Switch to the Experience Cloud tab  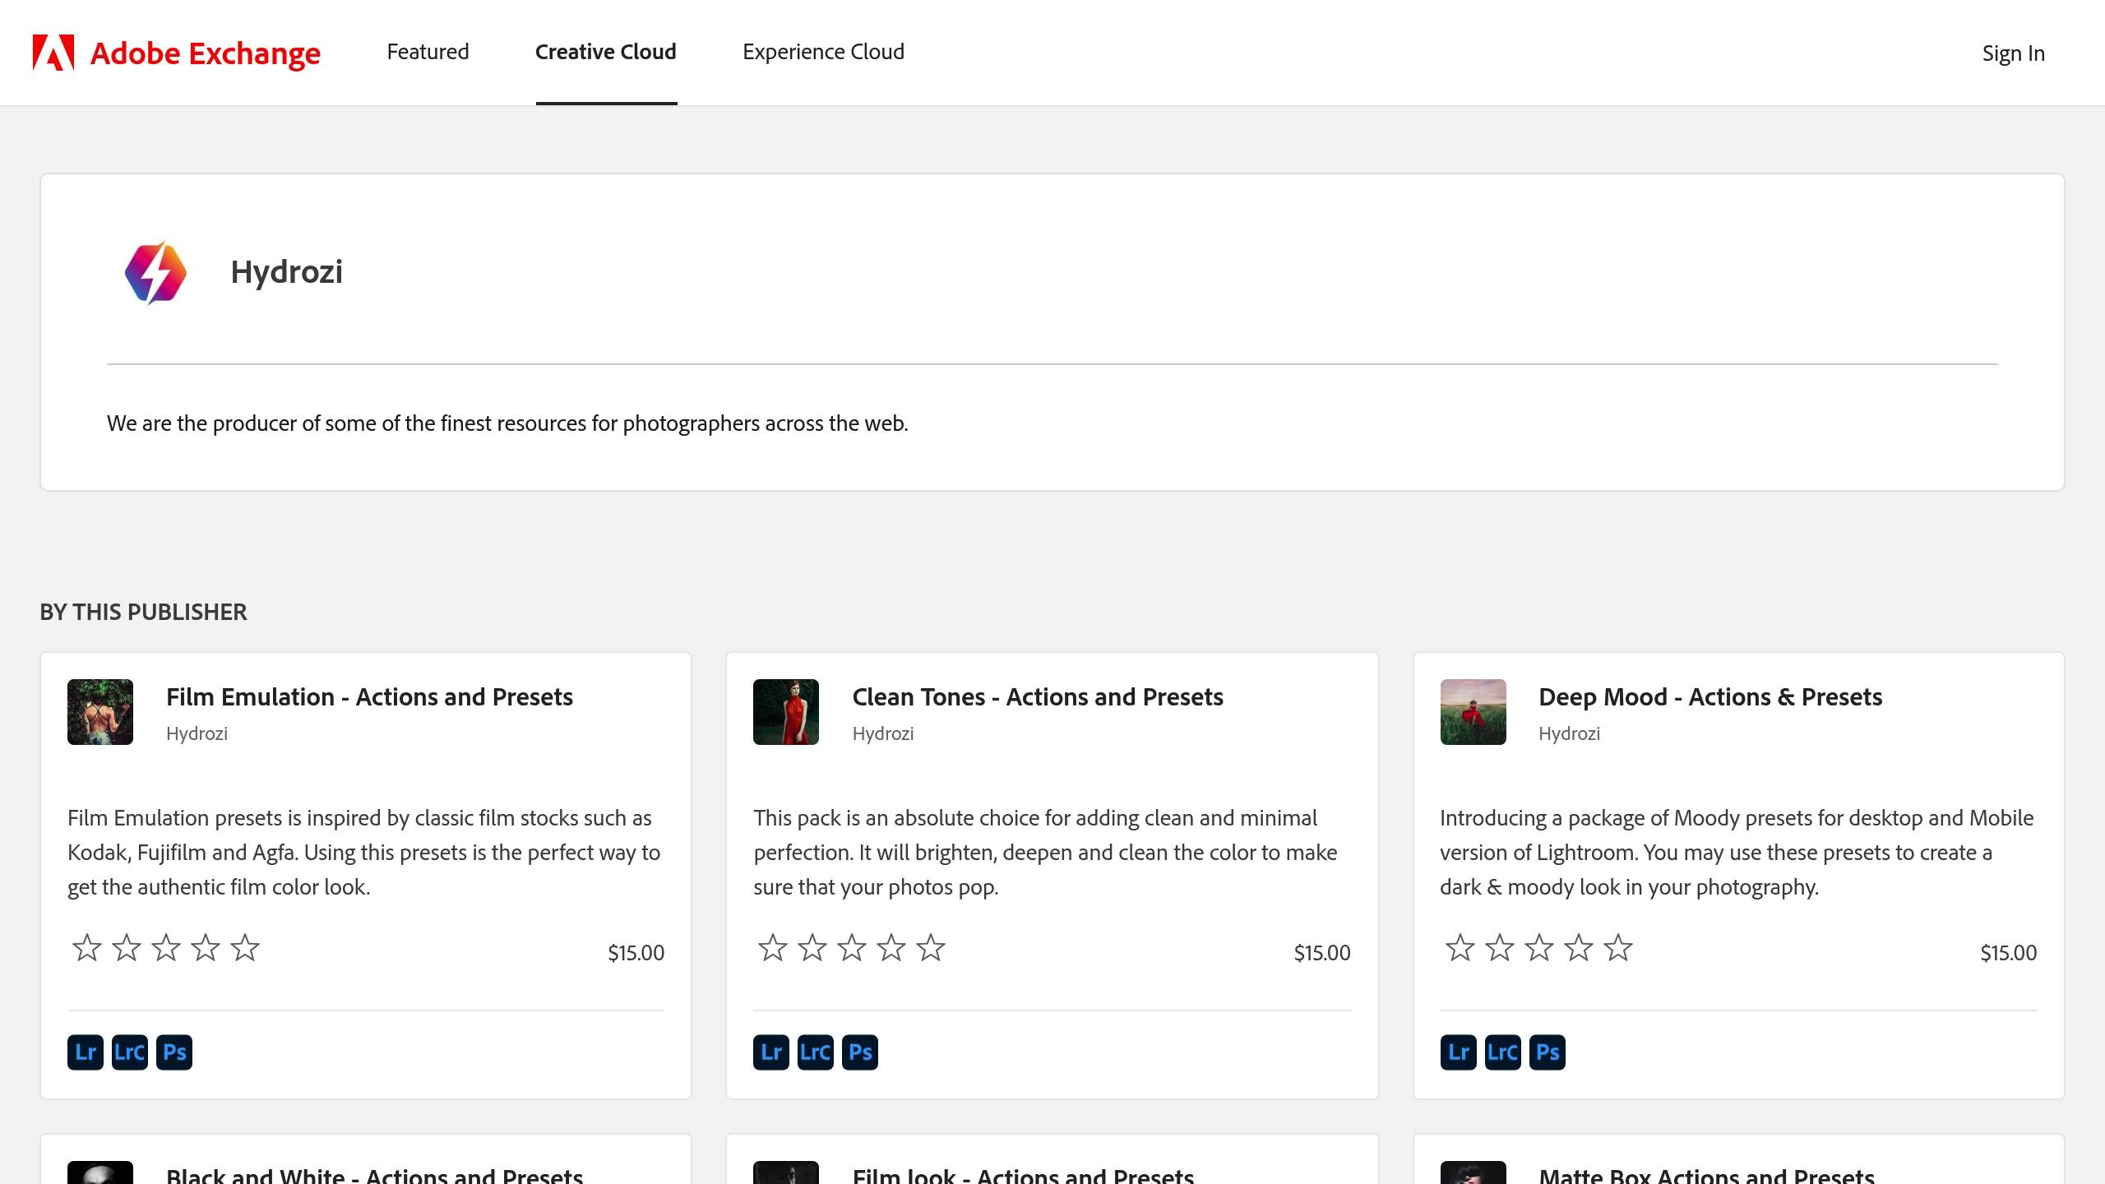(823, 52)
